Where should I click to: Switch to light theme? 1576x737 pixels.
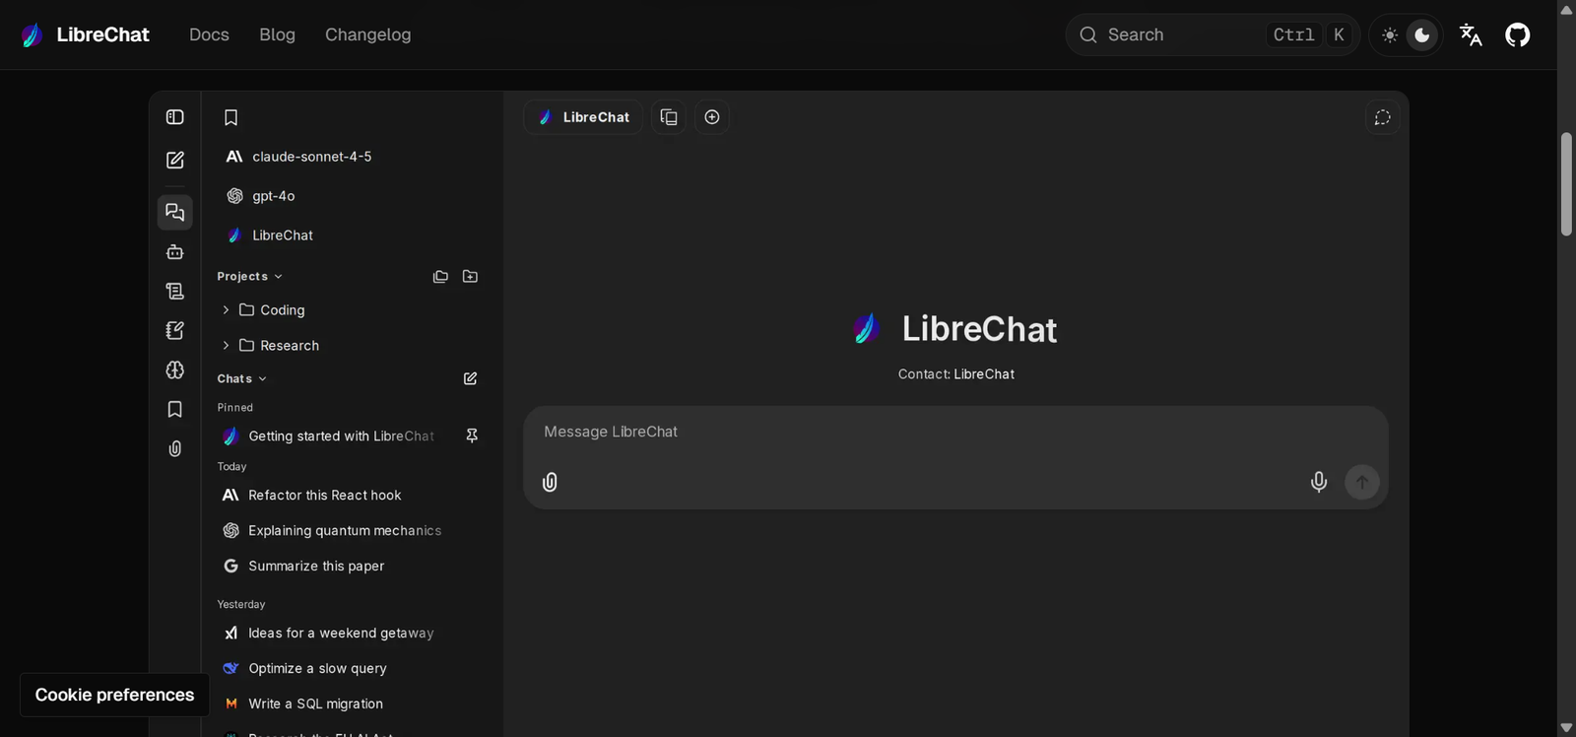pos(1390,35)
